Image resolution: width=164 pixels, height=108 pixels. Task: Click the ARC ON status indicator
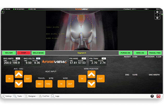(x=32, y=9)
